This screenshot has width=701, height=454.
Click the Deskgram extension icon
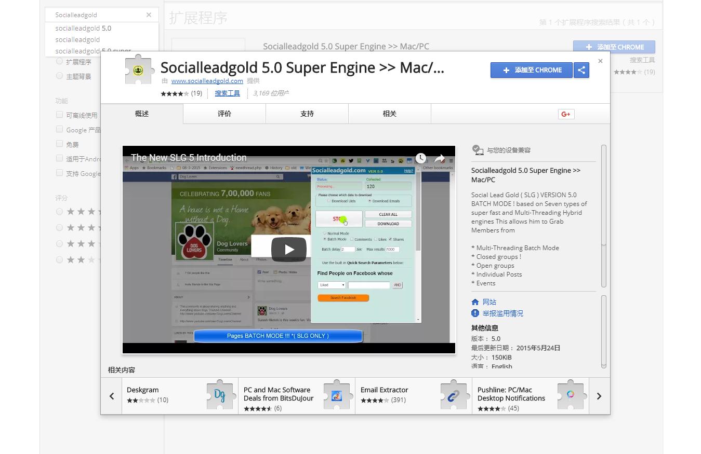220,396
